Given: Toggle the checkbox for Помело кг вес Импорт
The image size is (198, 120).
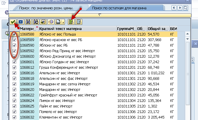Looking at the screenshot, I should pyautogui.click(x=15, y=112).
